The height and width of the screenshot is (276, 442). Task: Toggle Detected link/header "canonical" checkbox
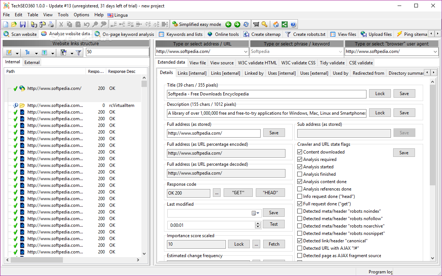click(x=299, y=241)
